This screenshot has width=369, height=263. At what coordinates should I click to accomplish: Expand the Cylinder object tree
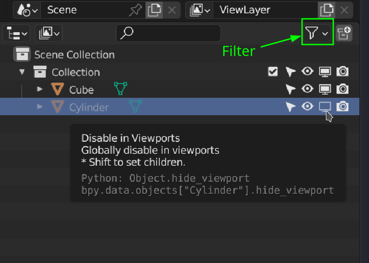pyautogui.click(x=40, y=106)
